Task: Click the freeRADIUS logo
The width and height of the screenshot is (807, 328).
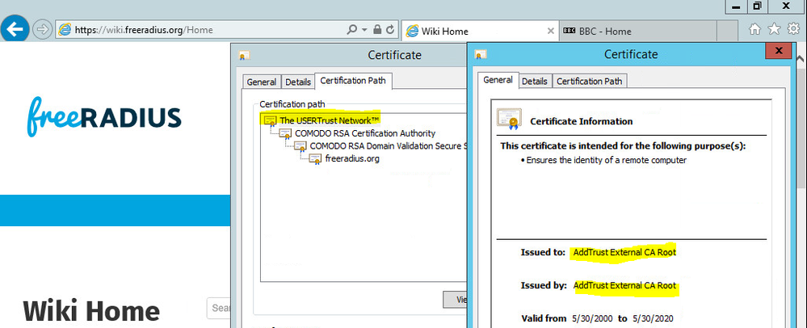Action: [104, 116]
